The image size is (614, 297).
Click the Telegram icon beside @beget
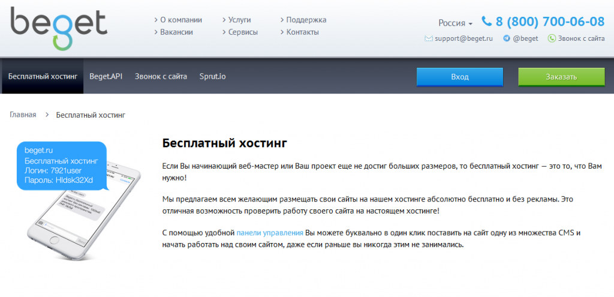click(x=507, y=38)
